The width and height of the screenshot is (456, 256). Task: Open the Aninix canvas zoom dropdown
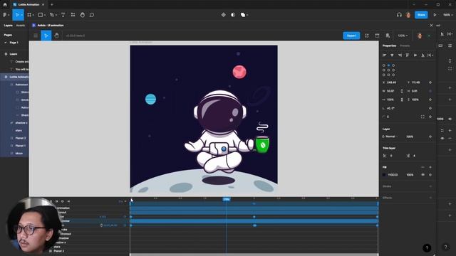click(403, 36)
